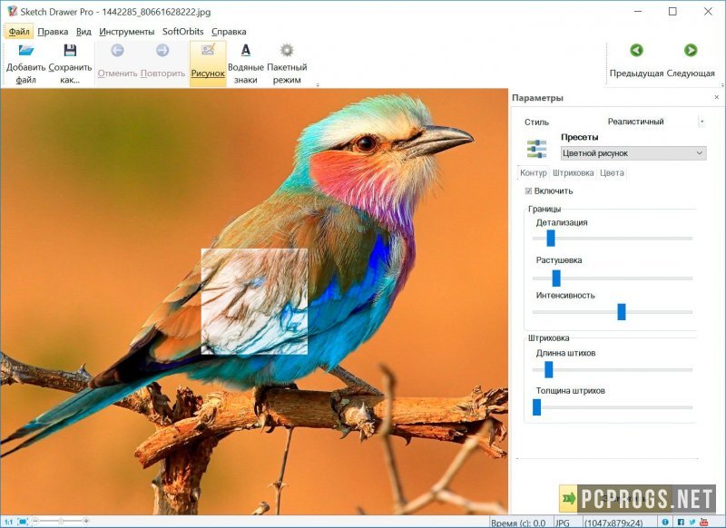This screenshot has width=726, height=528.
Task: Click the zoom slider handle in status bar
Action: (61, 522)
